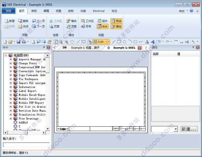Pin the 命令 panel with pushpin
Viewport: 202px width, 157px height.
click(x=44, y=47)
